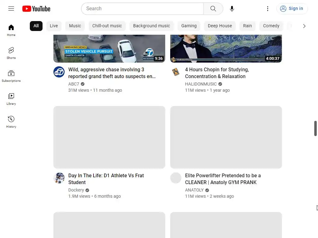Open ABC7 channel avatar

pos(59,72)
